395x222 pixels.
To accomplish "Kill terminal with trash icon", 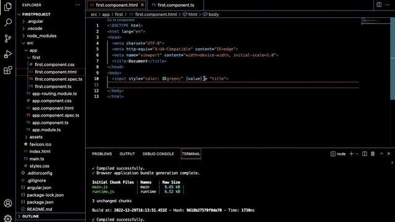I will coord(373,154).
